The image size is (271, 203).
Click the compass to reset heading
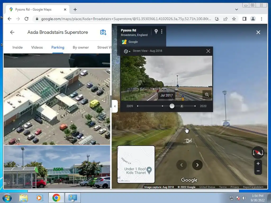[258, 153]
